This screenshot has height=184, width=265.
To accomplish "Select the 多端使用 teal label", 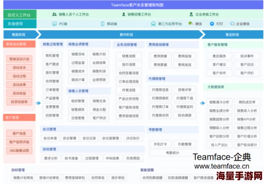I will click(20, 24).
